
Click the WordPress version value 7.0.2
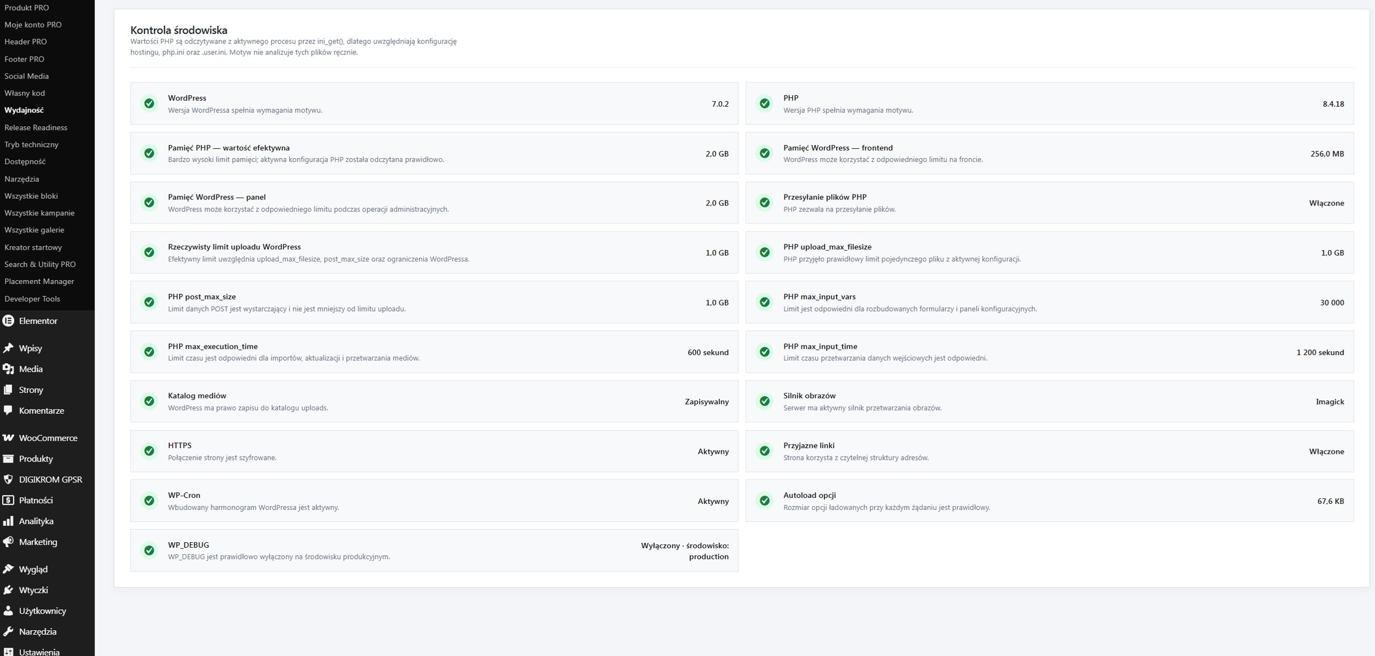click(x=720, y=104)
